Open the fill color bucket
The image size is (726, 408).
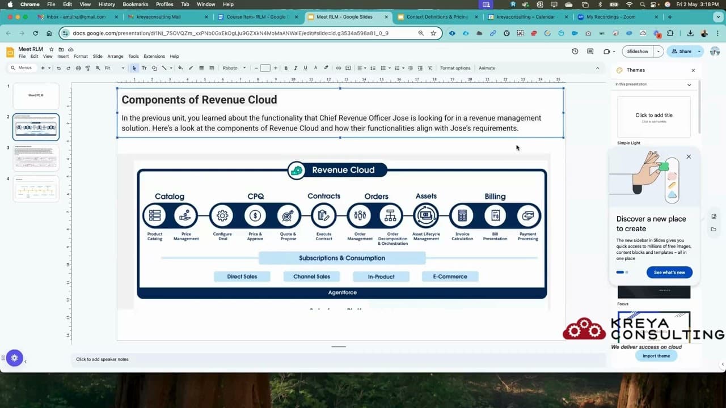pos(180,68)
